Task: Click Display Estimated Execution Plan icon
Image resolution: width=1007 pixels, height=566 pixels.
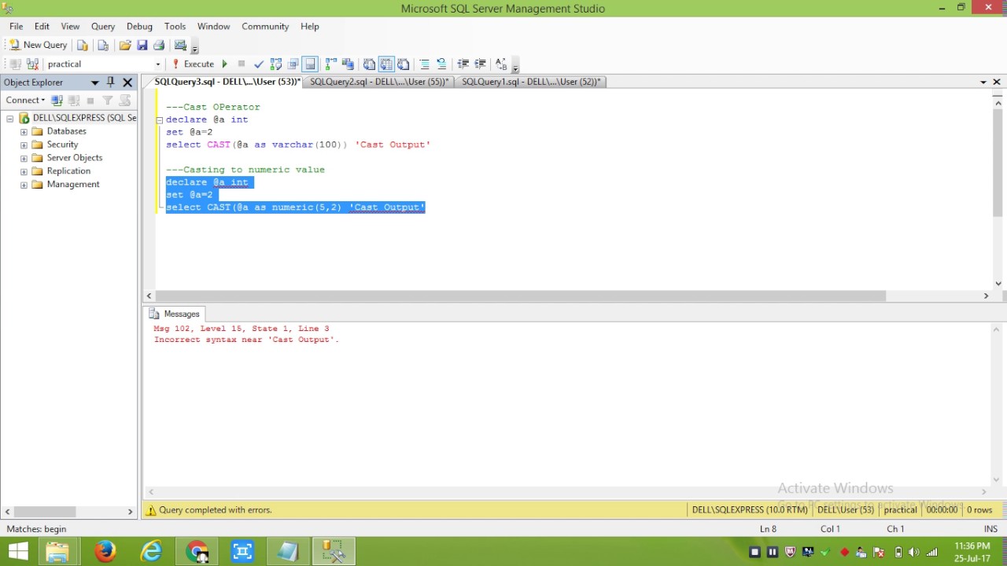Action: coord(276,64)
